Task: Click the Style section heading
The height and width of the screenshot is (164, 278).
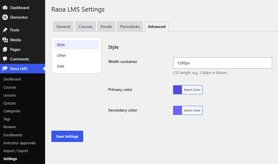Action: pyautogui.click(x=113, y=47)
